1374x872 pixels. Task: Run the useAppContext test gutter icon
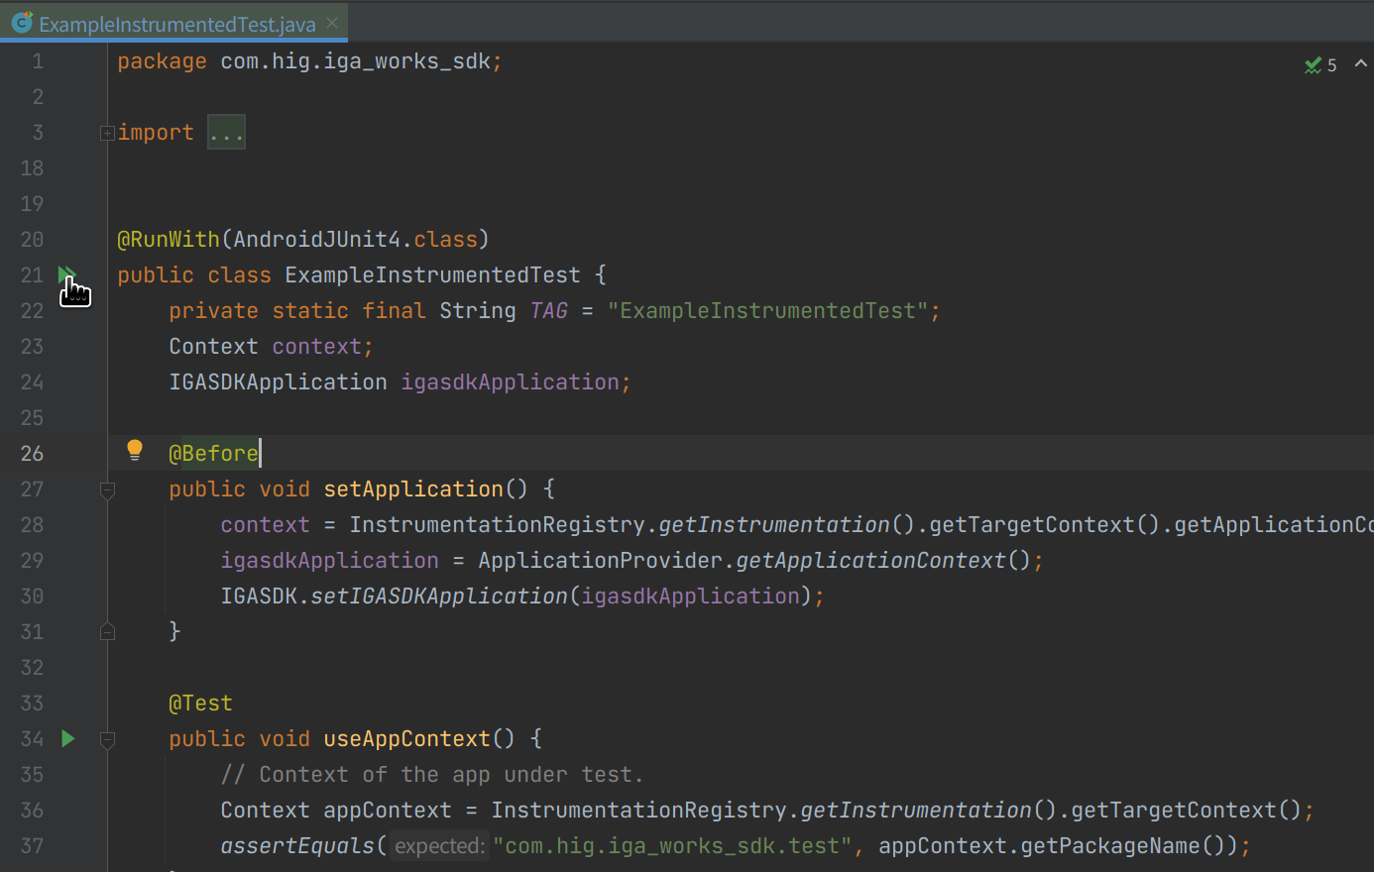(67, 738)
